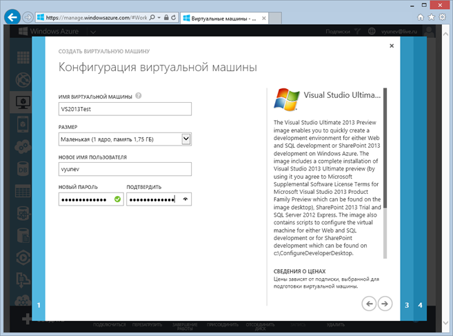Open the mobile services phone sidebar icon
The image size is (453, 336).
pyautogui.click(x=23, y=124)
